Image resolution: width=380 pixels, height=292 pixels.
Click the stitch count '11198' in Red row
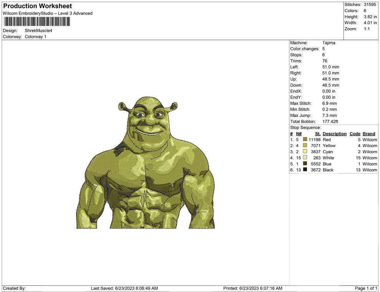pyautogui.click(x=314, y=139)
